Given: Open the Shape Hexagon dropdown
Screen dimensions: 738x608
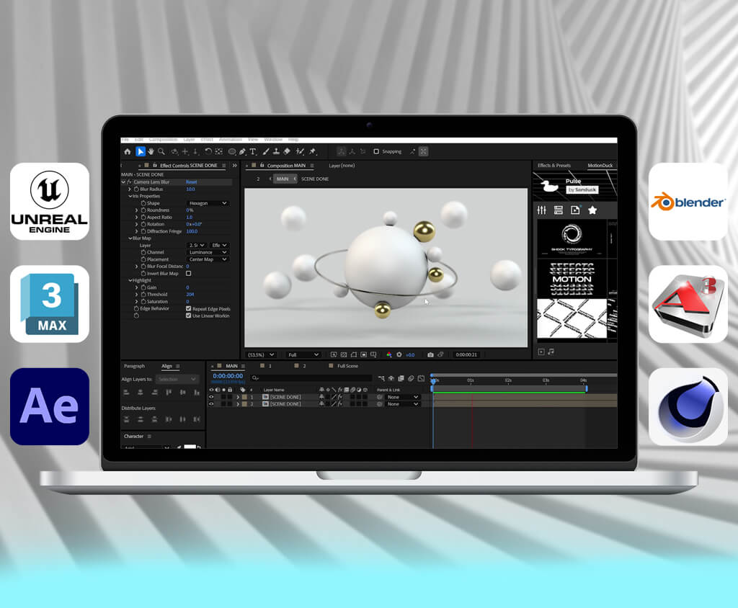Looking at the screenshot, I should [208, 203].
